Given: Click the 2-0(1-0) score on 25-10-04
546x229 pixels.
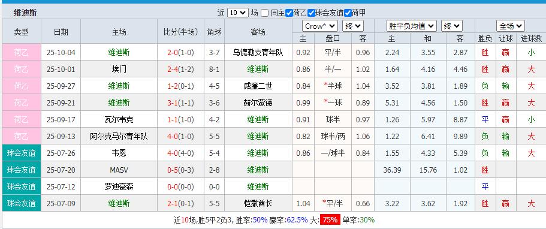Looking at the screenshot, I should 180,53.
